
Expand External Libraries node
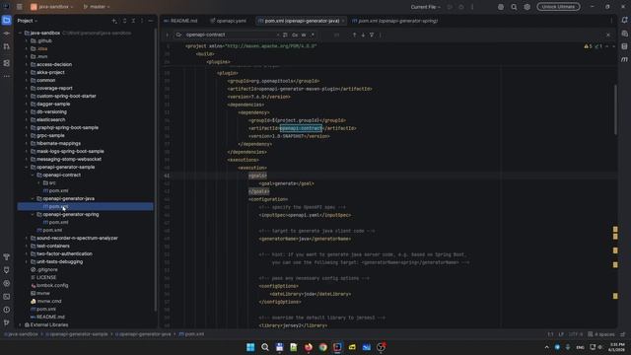pyautogui.click(x=20, y=324)
